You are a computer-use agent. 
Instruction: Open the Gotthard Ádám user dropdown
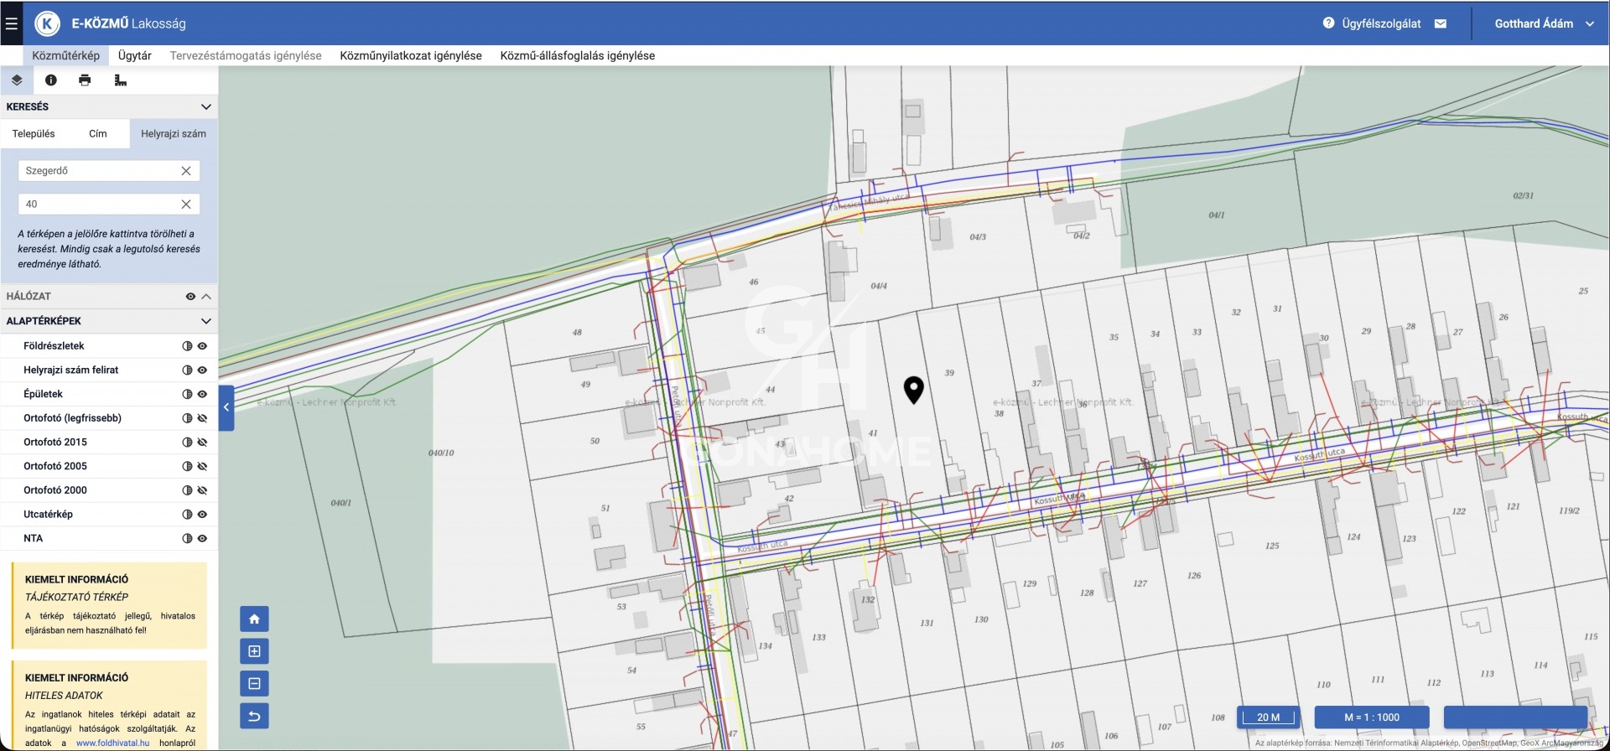point(1544,23)
